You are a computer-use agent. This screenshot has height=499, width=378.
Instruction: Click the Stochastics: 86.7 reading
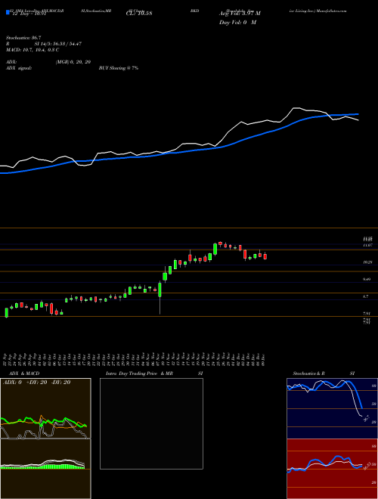[23, 38]
